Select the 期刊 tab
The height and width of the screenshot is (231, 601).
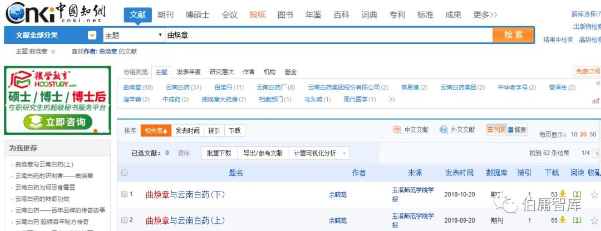[166, 15]
